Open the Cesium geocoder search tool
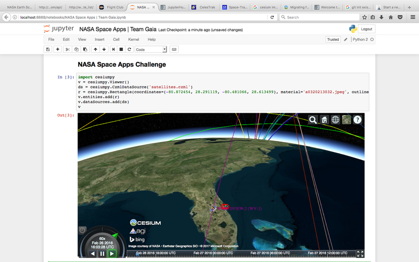The height and width of the screenshot is (262, 419). [313, 119]
